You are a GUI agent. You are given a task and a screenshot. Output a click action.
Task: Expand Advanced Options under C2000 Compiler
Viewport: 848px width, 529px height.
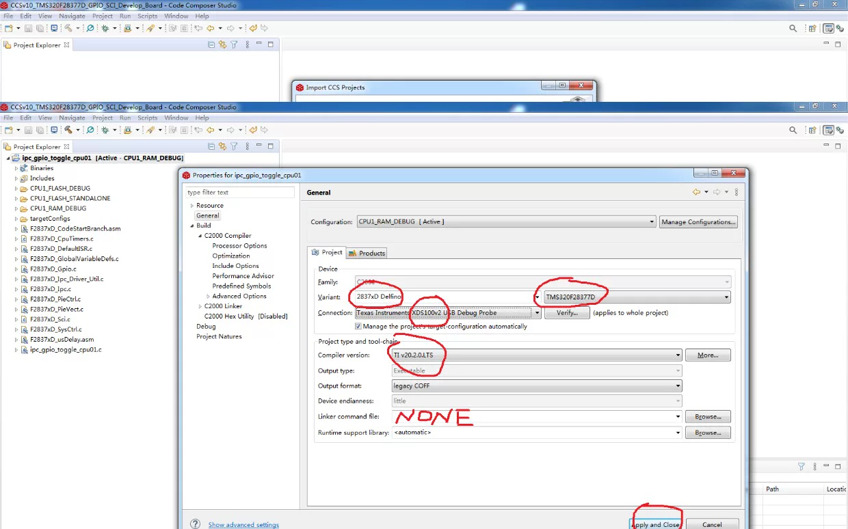tap(208, 296)
